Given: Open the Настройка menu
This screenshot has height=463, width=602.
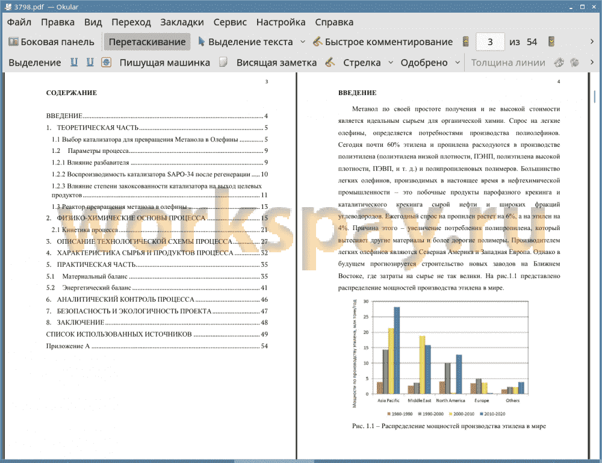Looking at the screenshot, I should (x=281, y=22).
